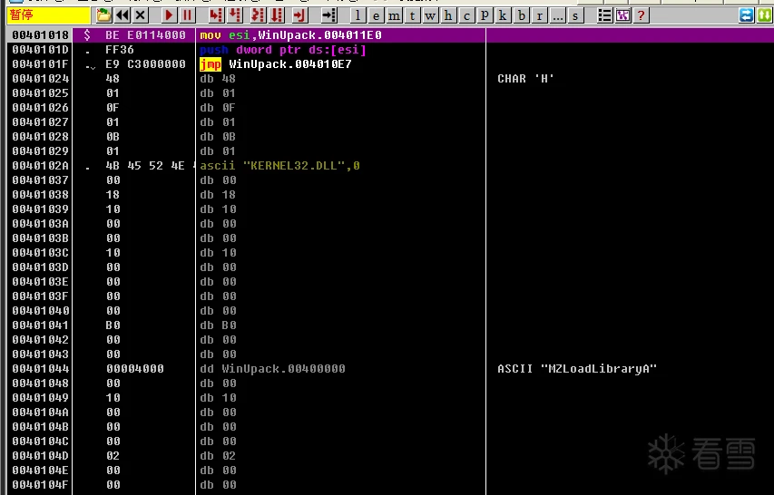
Task: Click the Step into toolbar icon
Action: point(216,15)
